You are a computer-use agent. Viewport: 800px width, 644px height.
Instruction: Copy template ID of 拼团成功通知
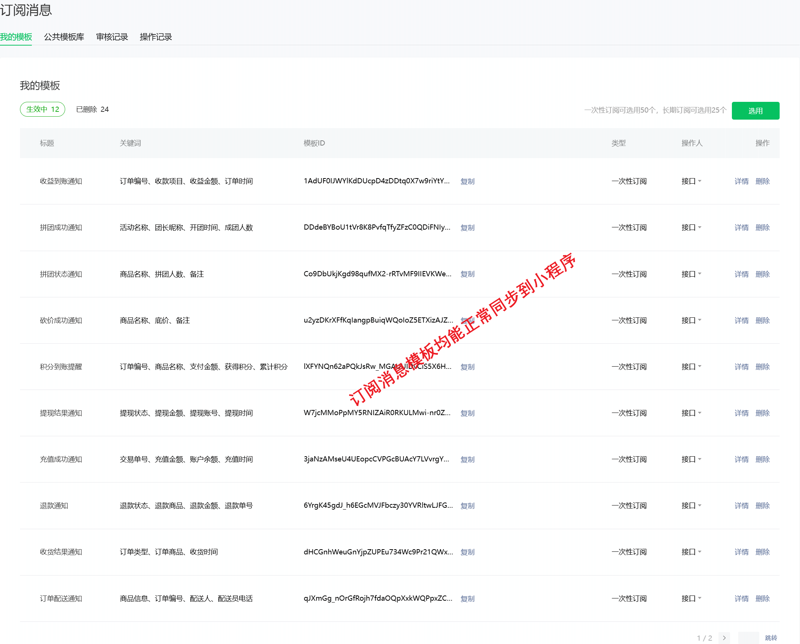467,227
